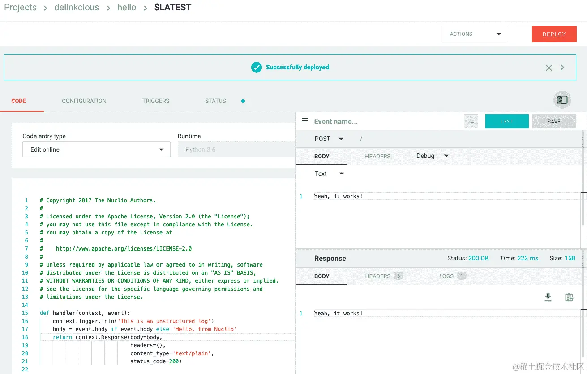Click the 'Successfully deployed' message text
The width and height of the screenshot is (587, 374).
click(297, 68)
